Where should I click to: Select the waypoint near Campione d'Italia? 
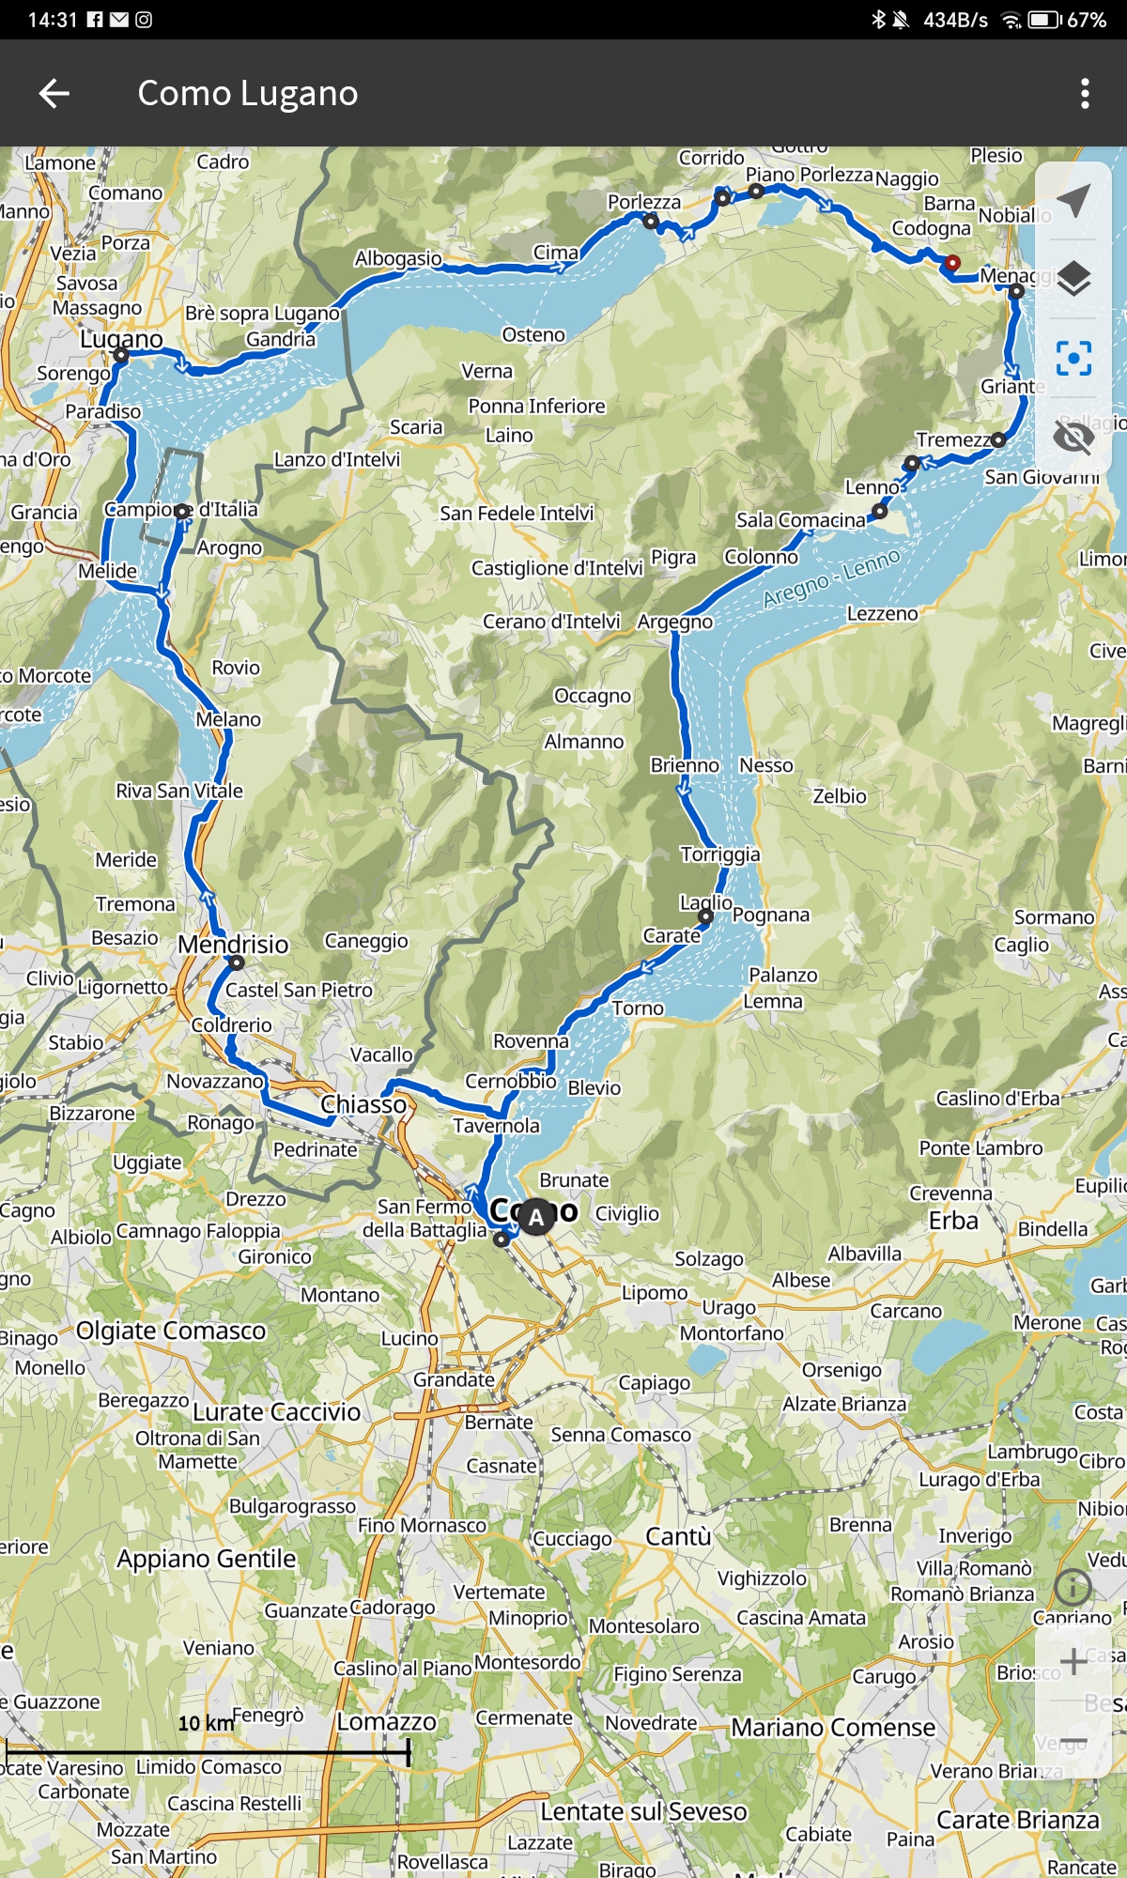tap(182, 512)
